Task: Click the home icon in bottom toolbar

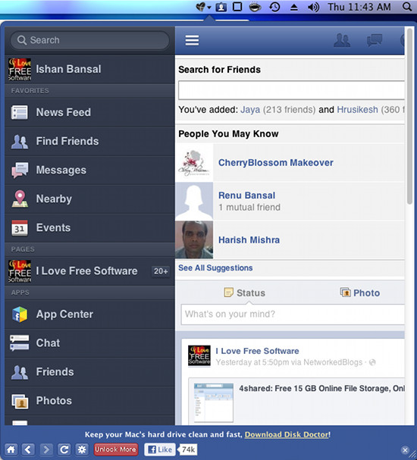Action: 11,449
